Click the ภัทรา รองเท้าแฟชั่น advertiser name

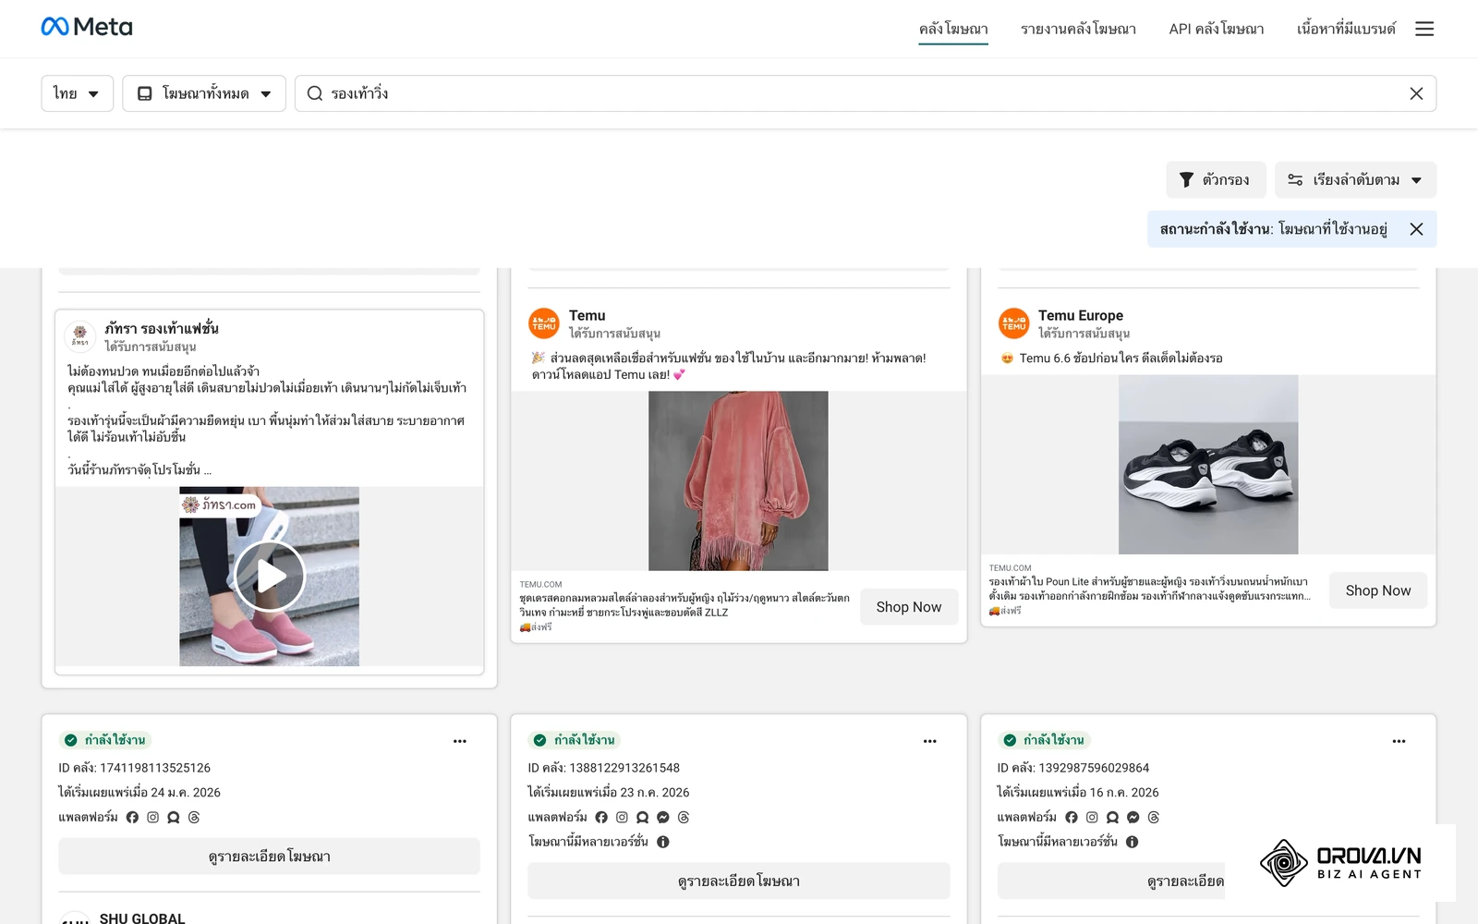coord(162,328)
